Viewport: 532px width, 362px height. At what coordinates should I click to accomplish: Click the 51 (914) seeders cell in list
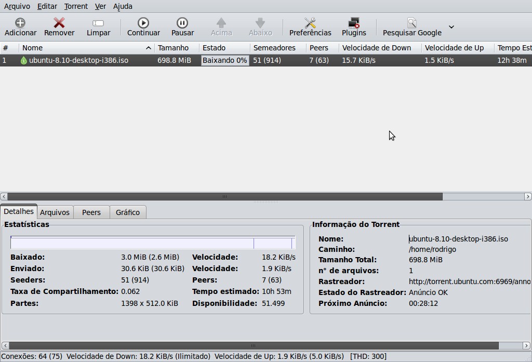pyautogui.click(x=267, y=60)
